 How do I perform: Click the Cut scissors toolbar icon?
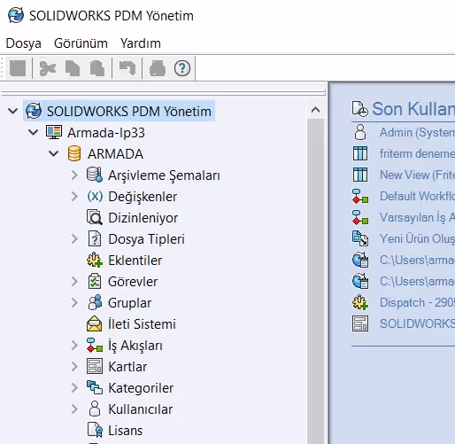(x=48, y=68)
